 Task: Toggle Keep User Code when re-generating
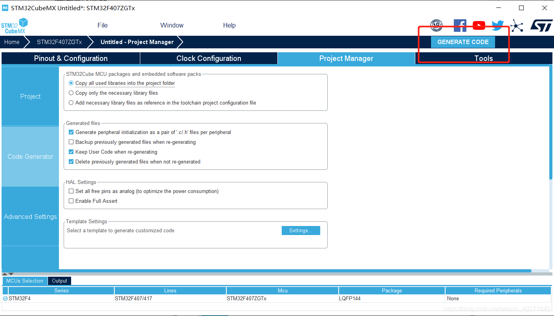[71, 152]
